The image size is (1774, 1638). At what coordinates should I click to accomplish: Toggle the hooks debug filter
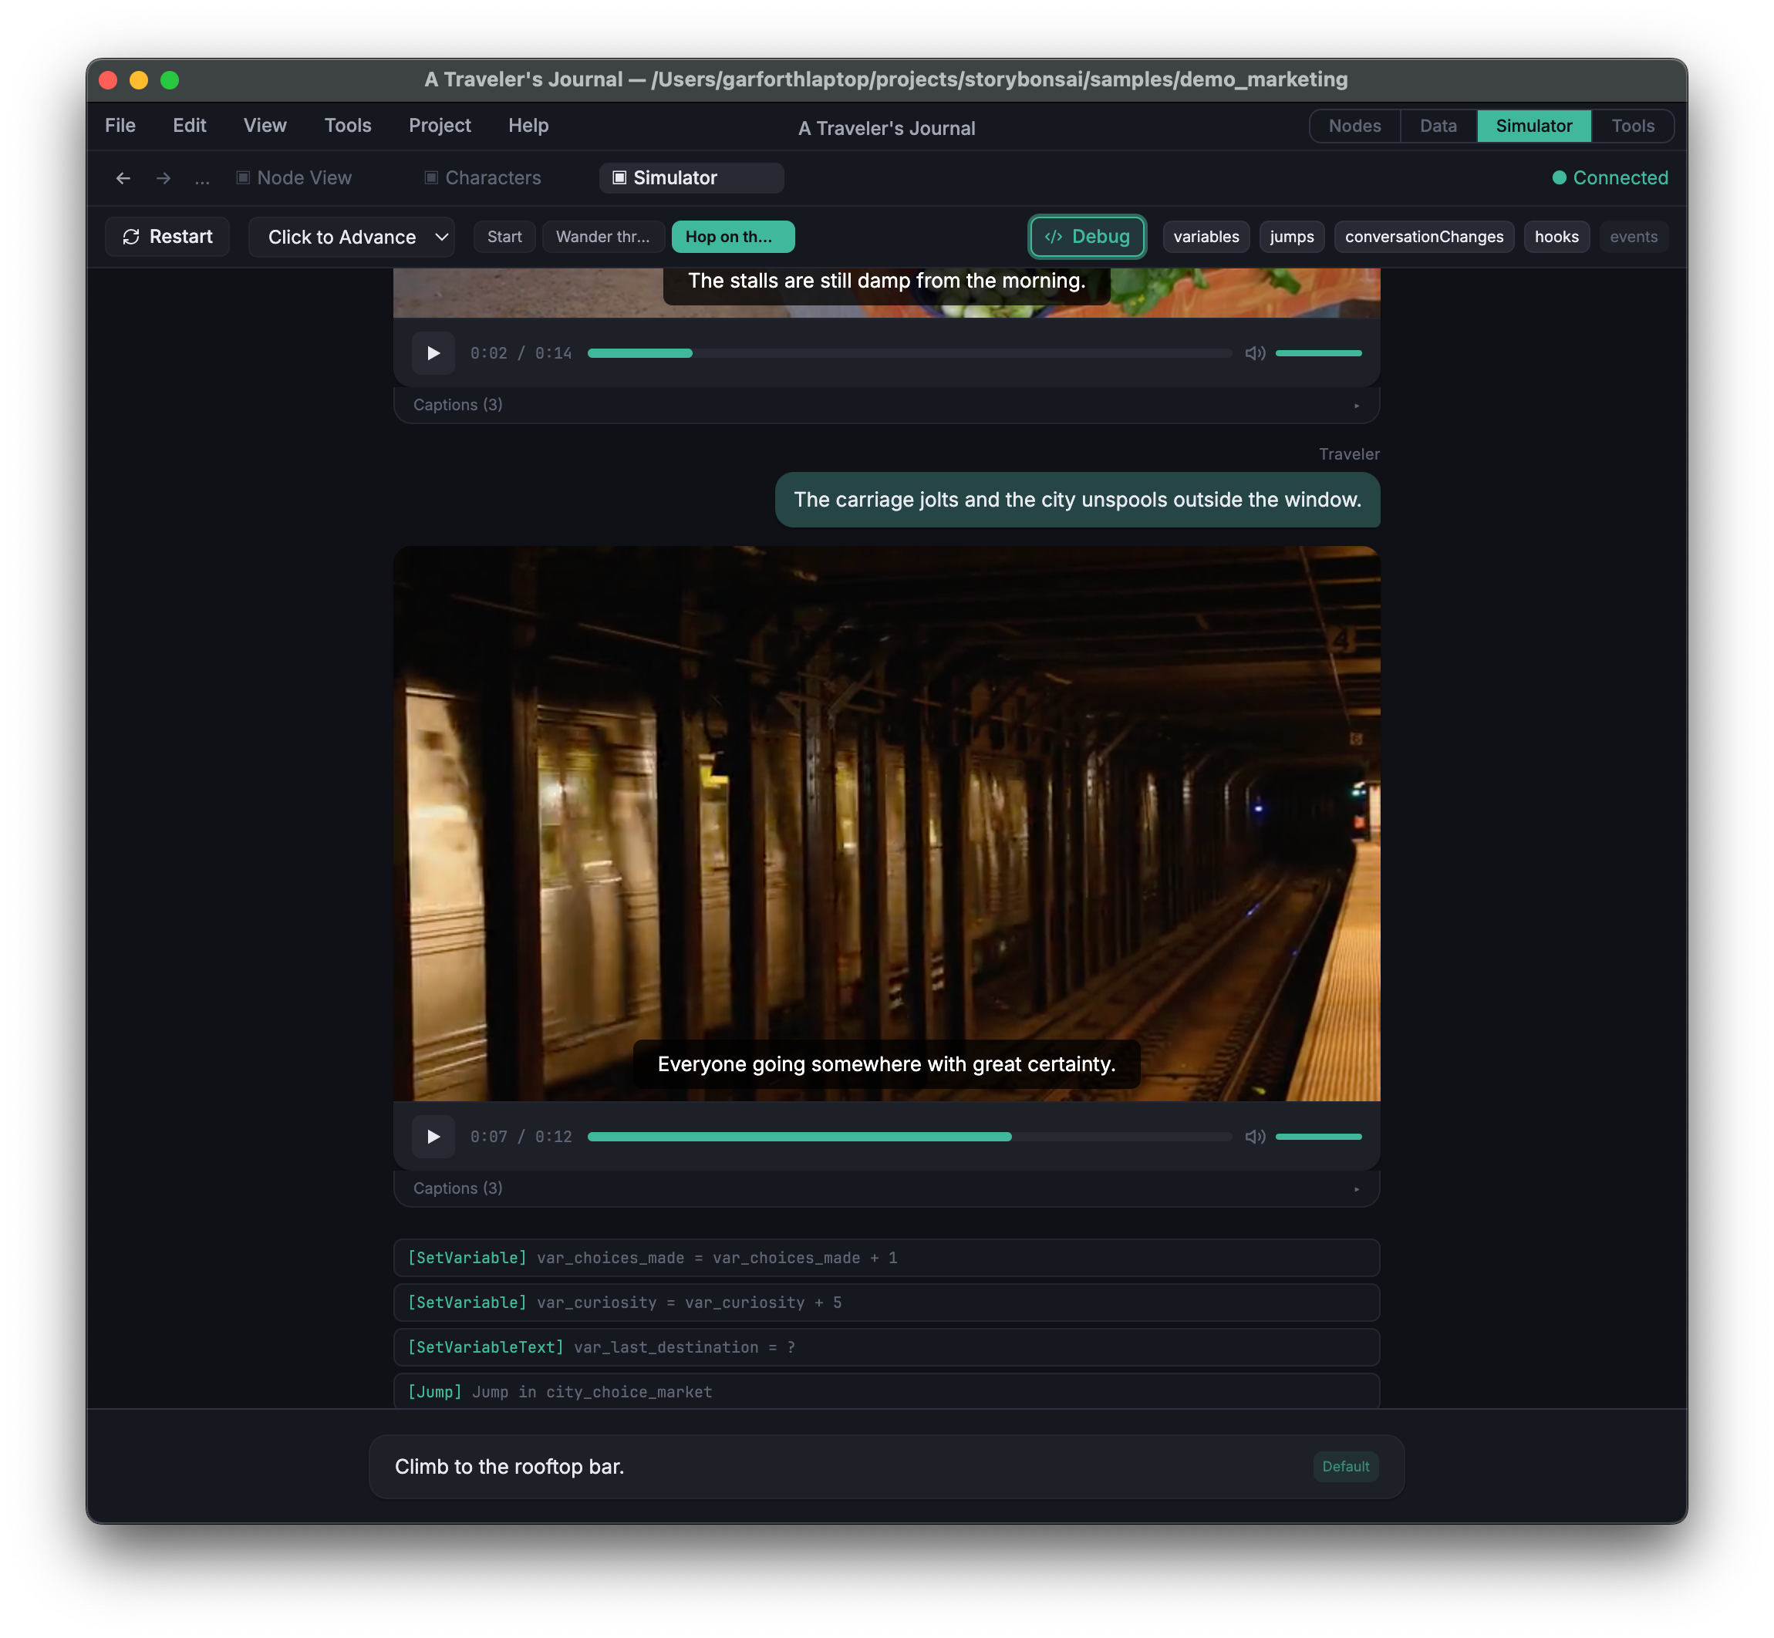[x=1556, y=237]
